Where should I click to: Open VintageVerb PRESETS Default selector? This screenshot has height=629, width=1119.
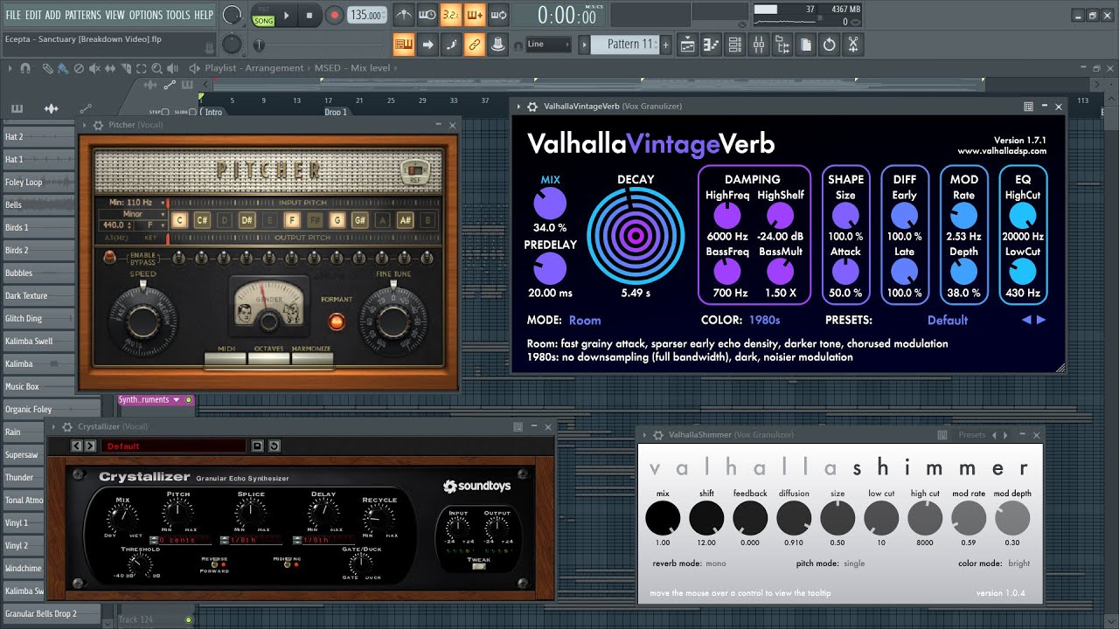948,321
